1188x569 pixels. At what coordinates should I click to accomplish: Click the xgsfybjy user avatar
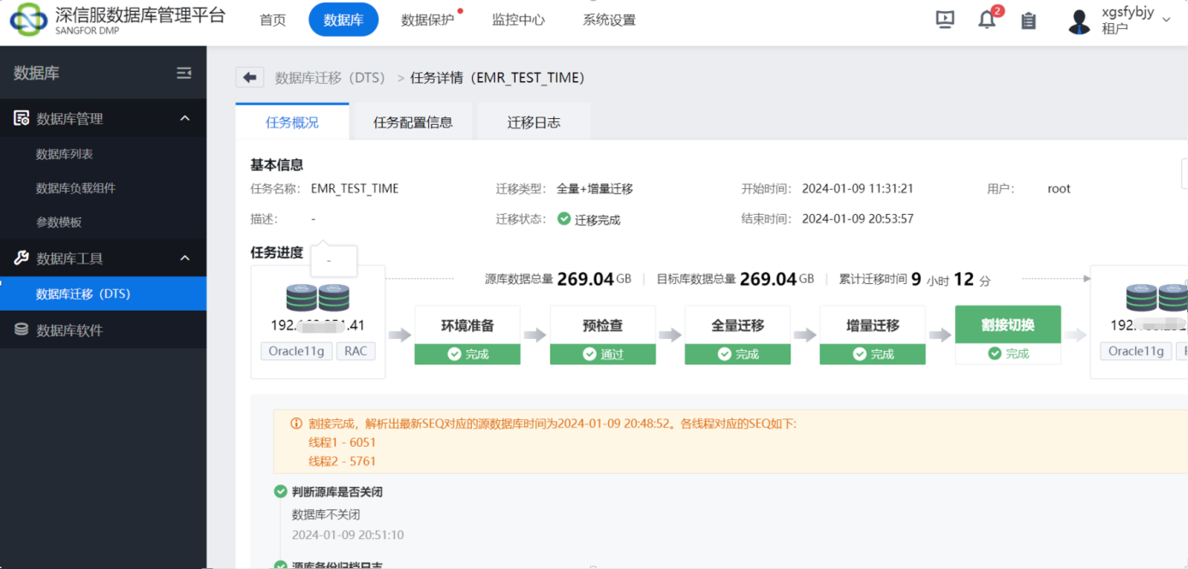pos(1078,21)
